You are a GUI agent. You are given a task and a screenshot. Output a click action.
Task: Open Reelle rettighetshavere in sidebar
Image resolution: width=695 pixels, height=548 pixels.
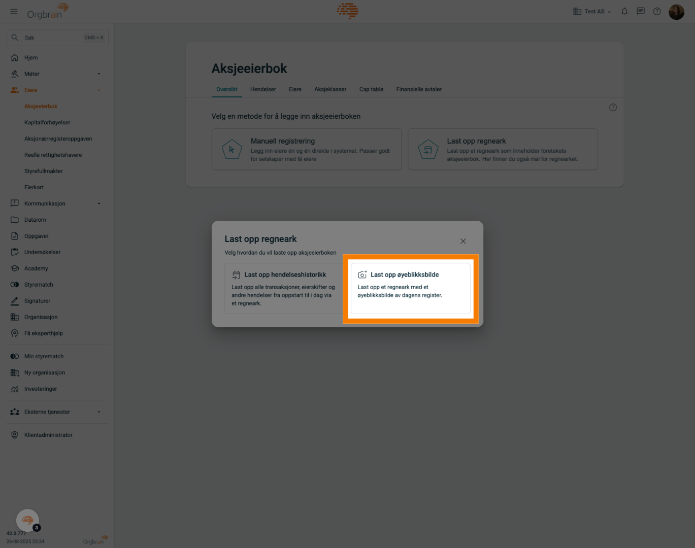click(53, 155)
